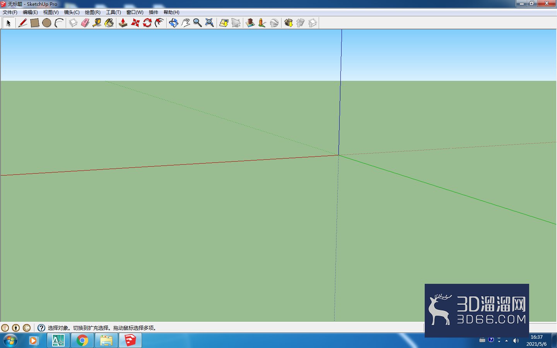Click the first status bar geo-location icon
Viewport: 557px width, 348px height.
point(5,328)
